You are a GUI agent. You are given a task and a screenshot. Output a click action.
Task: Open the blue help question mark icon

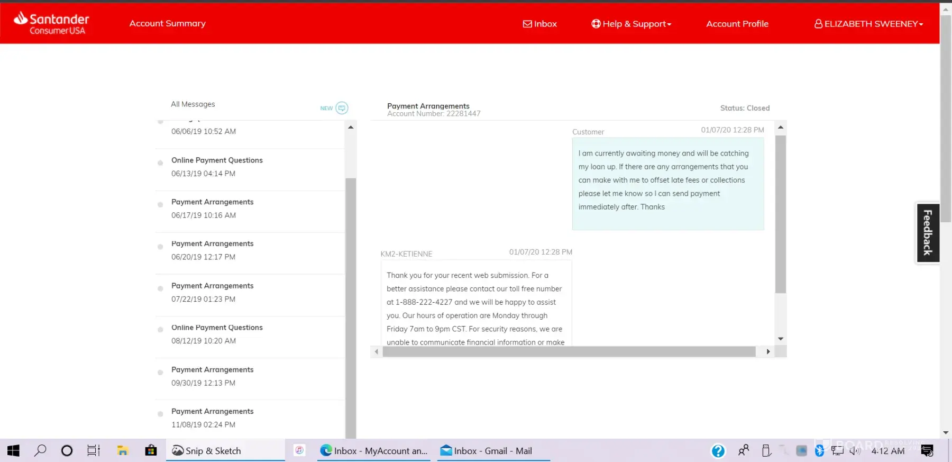pos(718,451)
